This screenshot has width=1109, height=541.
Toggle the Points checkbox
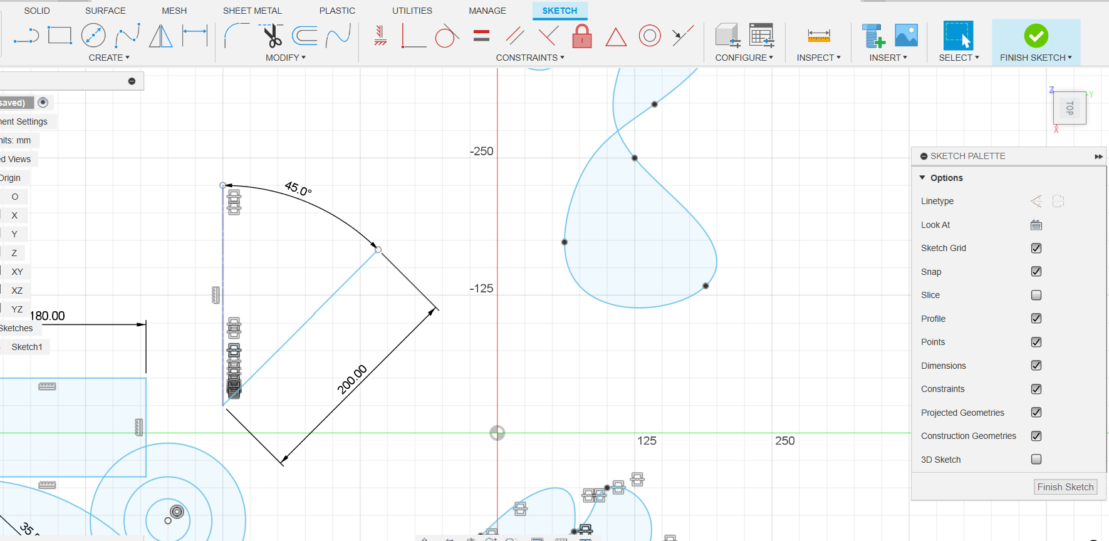pos(1036,342)
